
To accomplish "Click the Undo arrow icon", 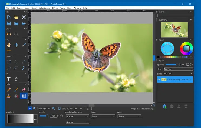I will [x=9, y=34].
